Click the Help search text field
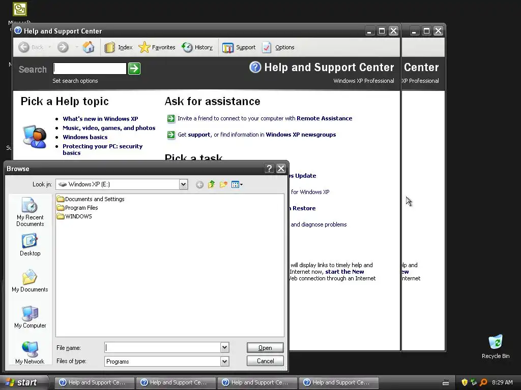Screen dimensions: 521x390 [x=90, y=69]
